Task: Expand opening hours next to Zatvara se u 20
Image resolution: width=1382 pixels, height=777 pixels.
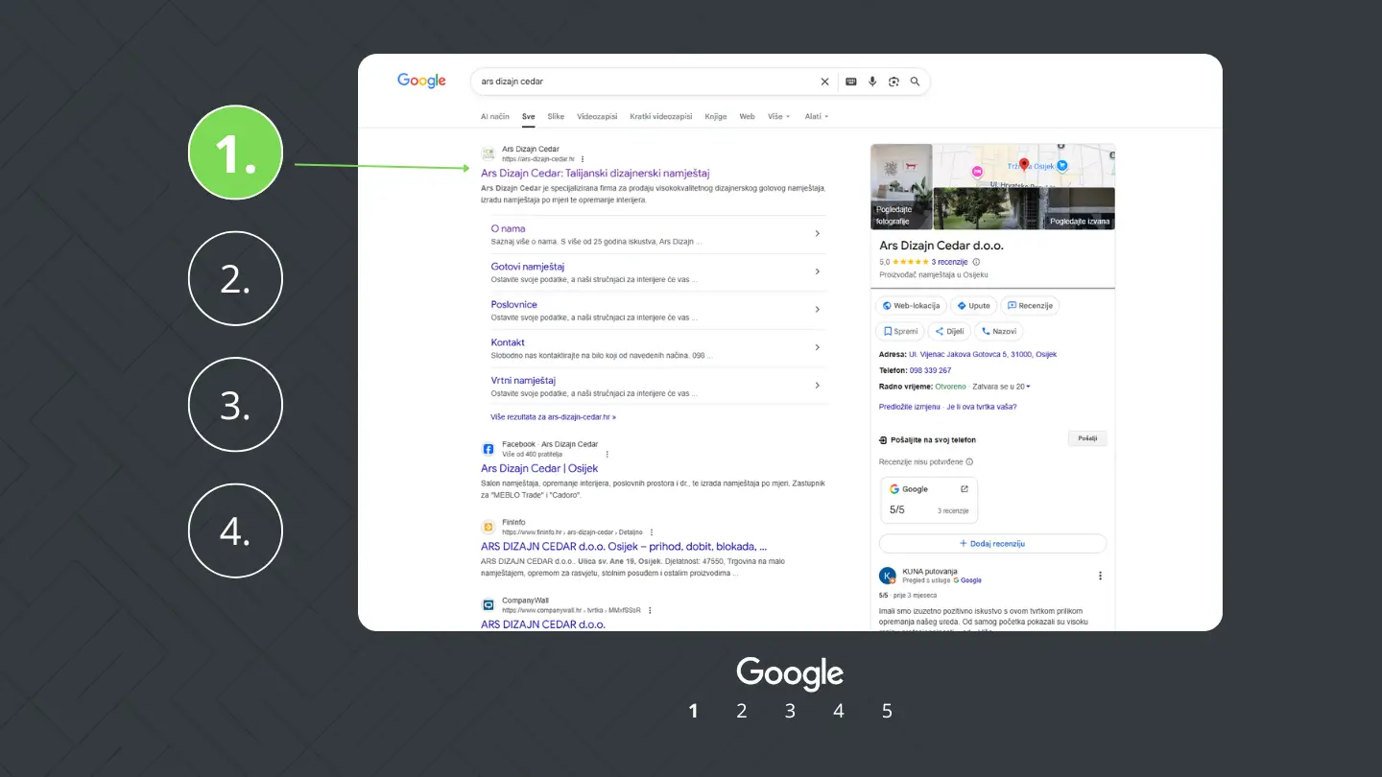Action: point(1028,387)
